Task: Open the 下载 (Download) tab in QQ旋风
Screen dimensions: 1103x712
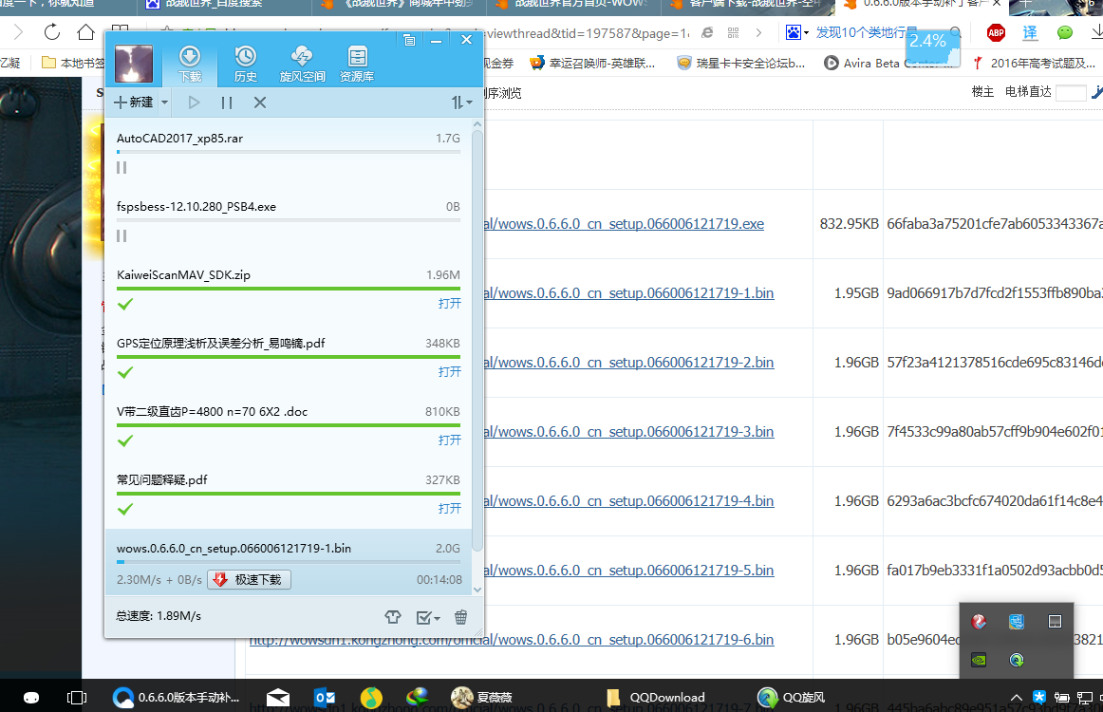Action: (x=190, y=64)
